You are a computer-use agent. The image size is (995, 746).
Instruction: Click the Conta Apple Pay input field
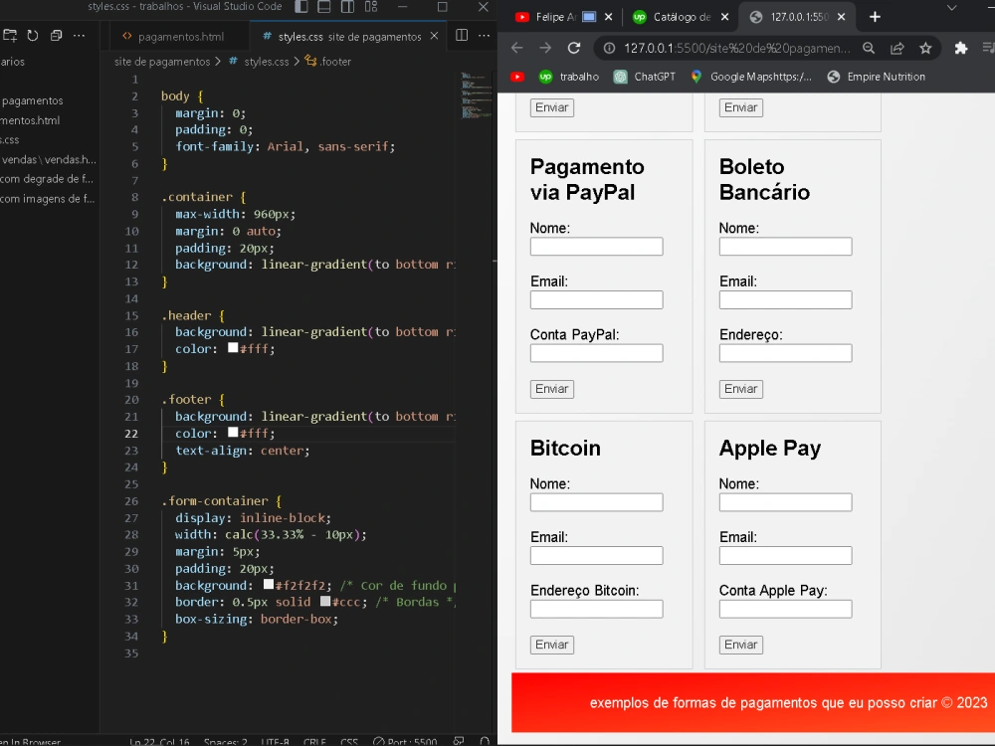(x=786, y=609)
